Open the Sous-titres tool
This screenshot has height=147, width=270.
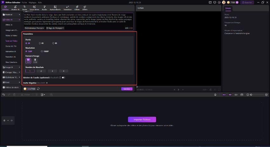point(34,8)
